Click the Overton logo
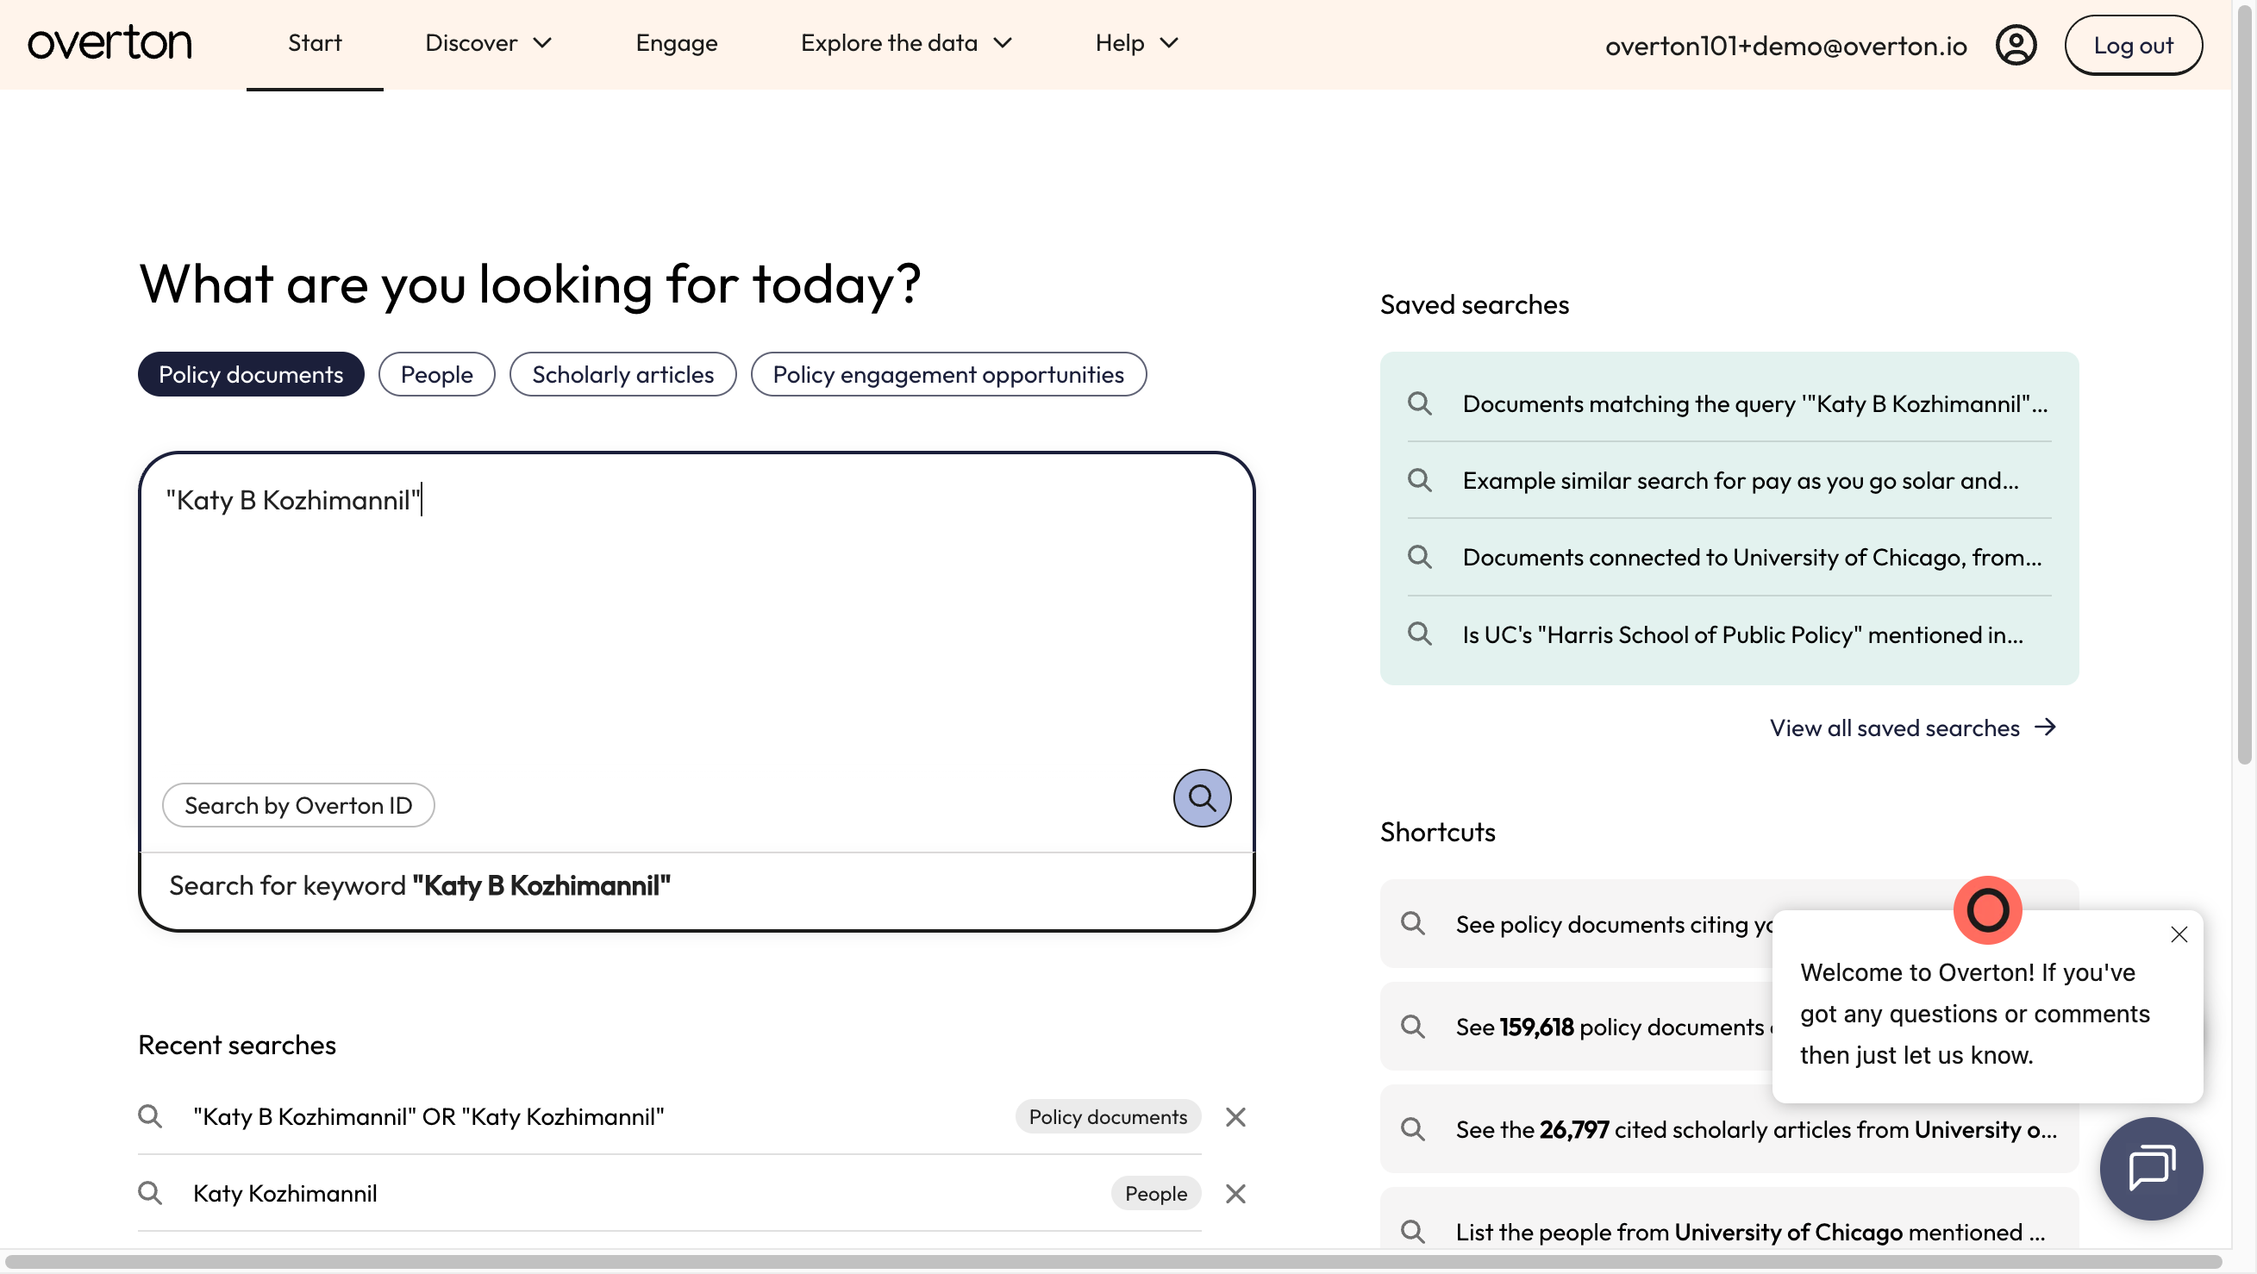Image resolution: width=2257 pixels, height=1274 pixels. coord(109,43)
